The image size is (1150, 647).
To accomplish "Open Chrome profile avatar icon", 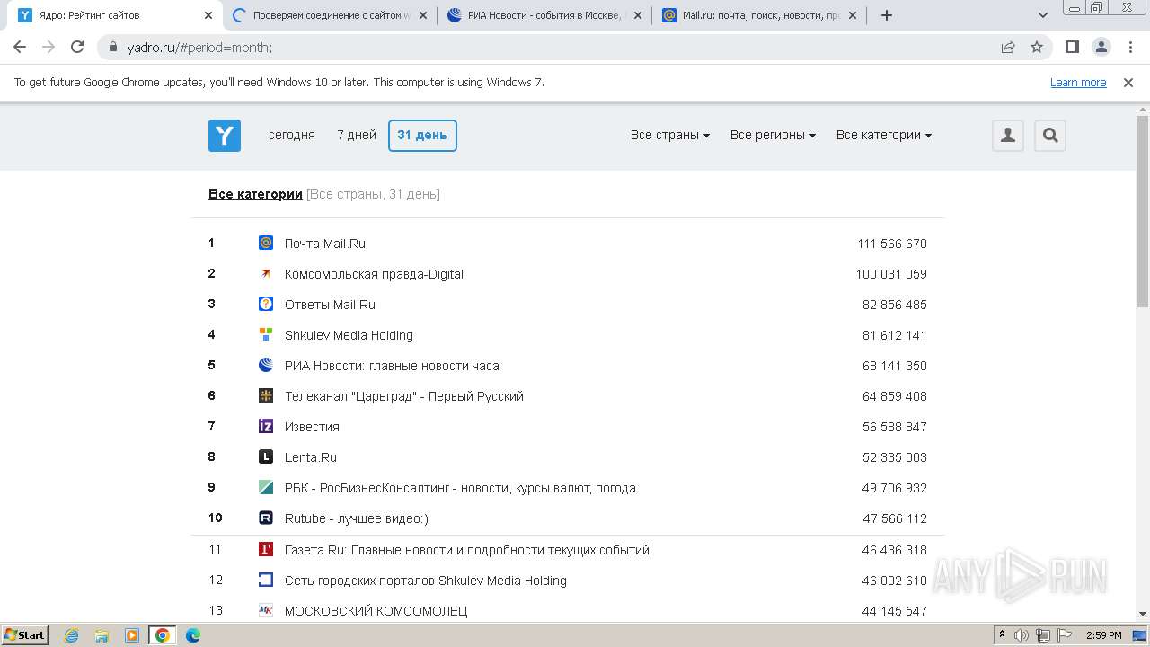I will point(1101,47).
